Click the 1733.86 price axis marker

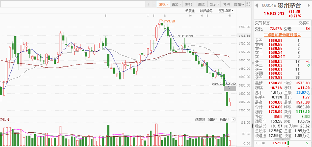(245, 36)
